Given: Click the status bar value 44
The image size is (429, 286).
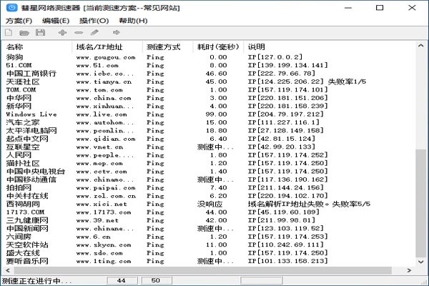Looking at the screenshot, I should [122, 280].
